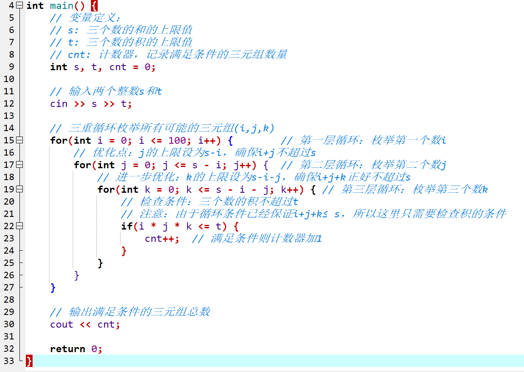The width and height of the screenshot is (524, 372).
Task: Click the 'main' function name
Action: [x=61, y=6]
